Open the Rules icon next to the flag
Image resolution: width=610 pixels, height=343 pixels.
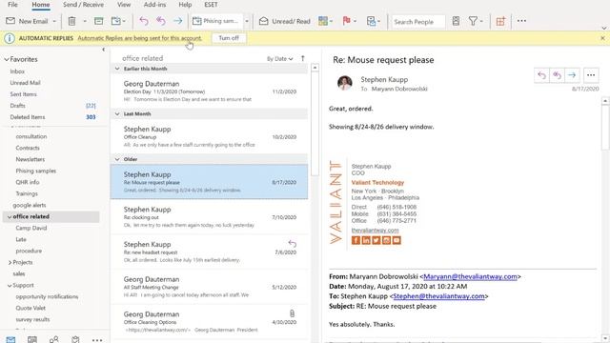(371, 21)
